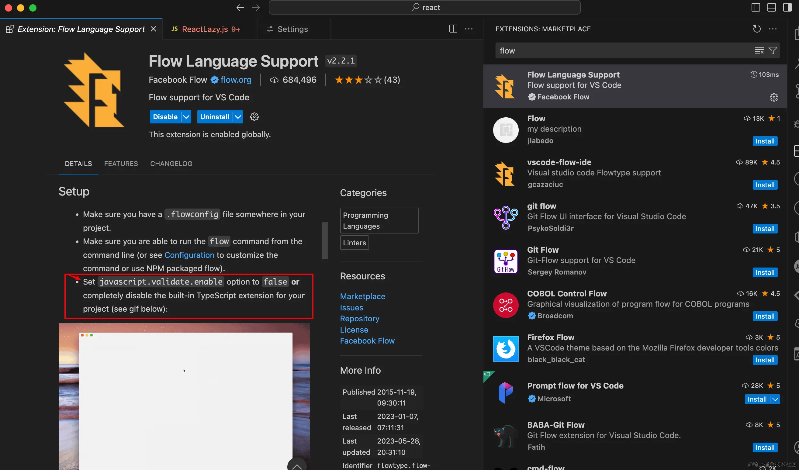Image resolution: width=799 pixels, height=470 pixels.
Task: Toggle the bottom panel layout icon
Action: pos(771,8)
